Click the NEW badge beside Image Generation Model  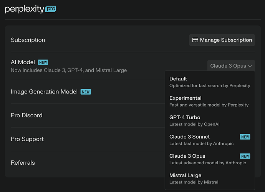click(x=86, y=92)
